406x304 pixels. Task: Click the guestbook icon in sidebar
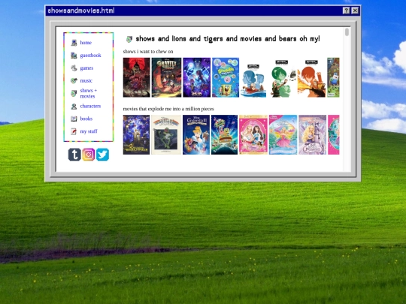[x=74, y=56]
